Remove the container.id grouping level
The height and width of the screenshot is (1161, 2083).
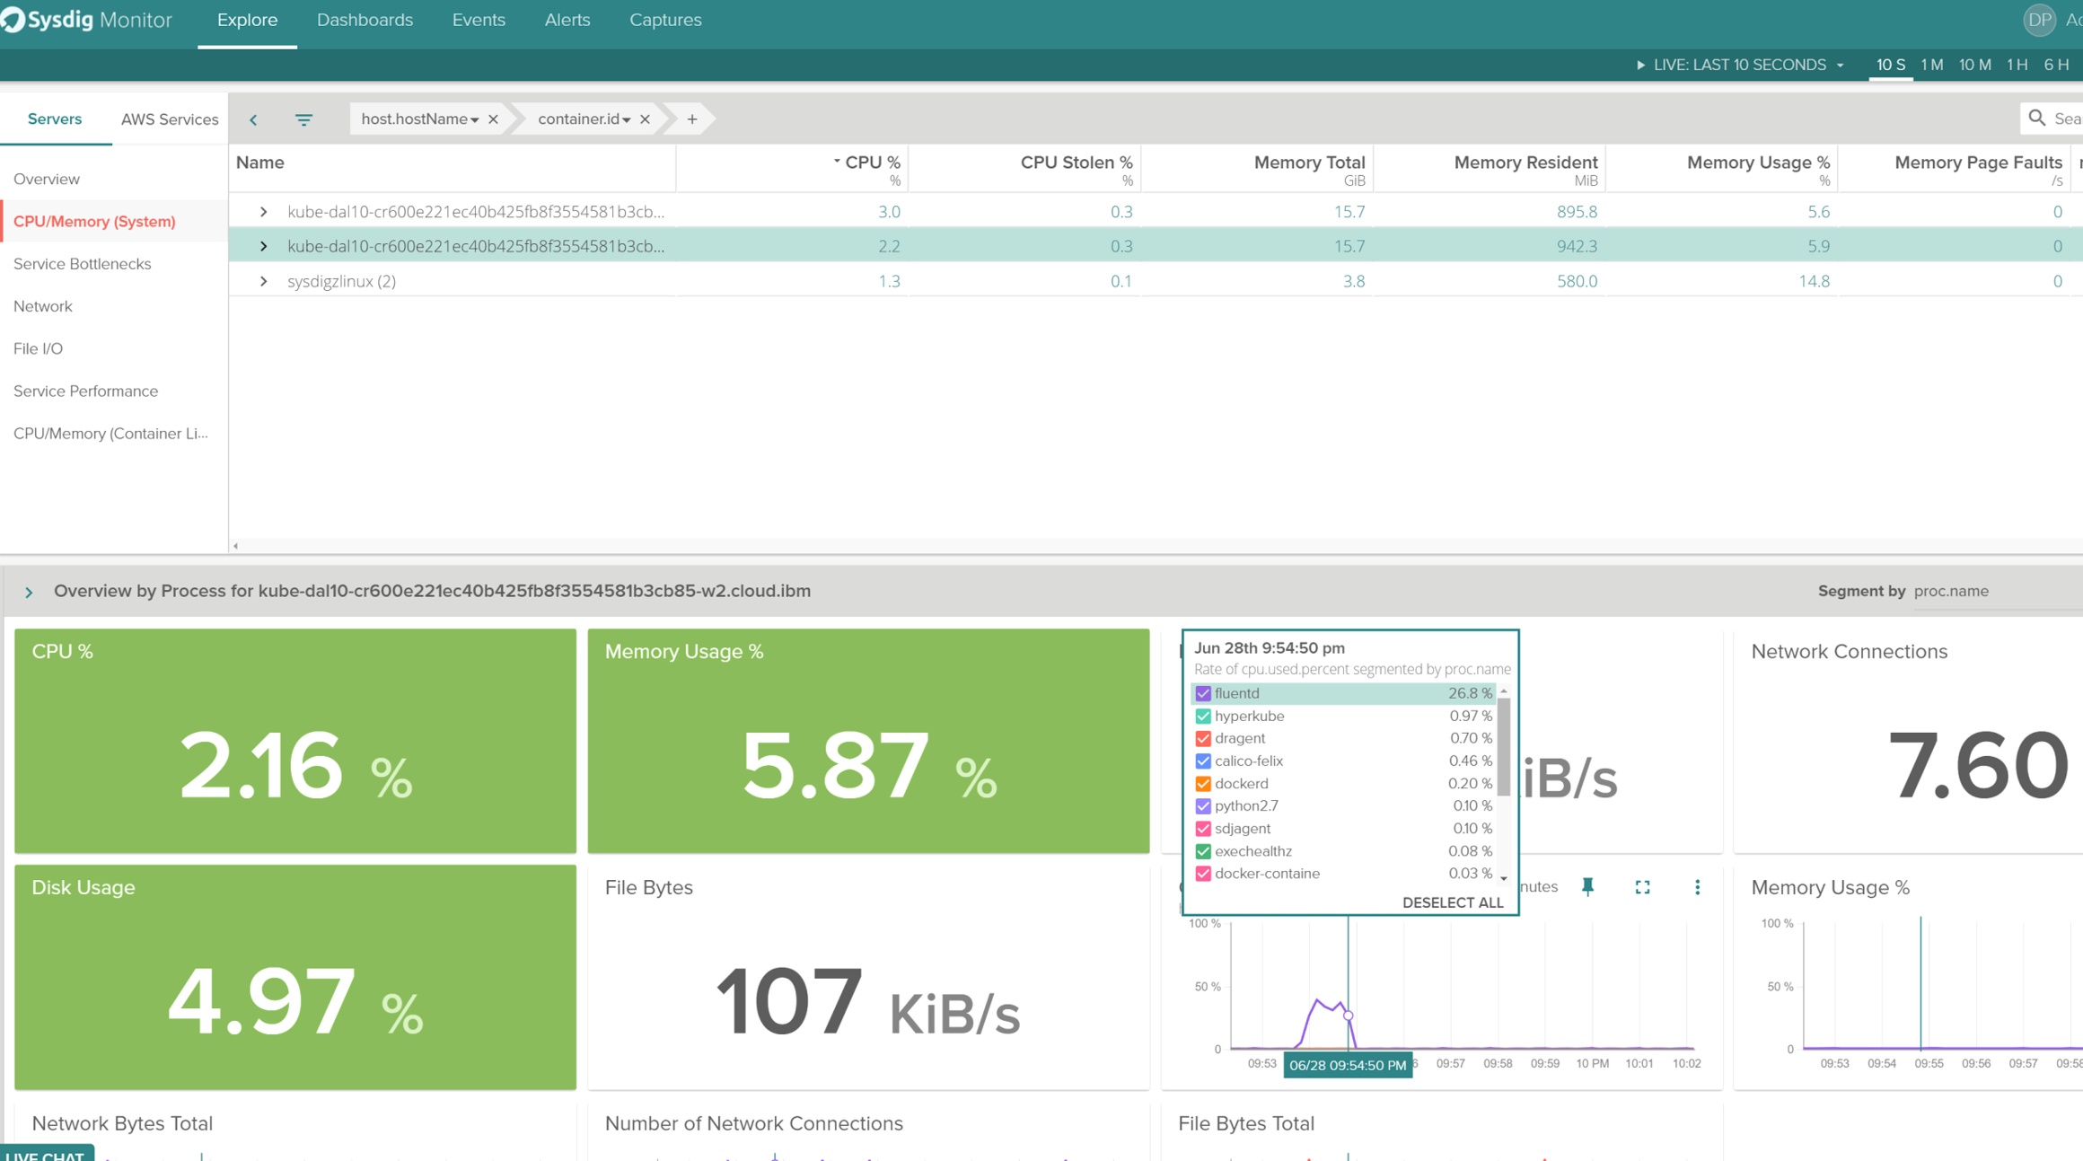point(645,119)
